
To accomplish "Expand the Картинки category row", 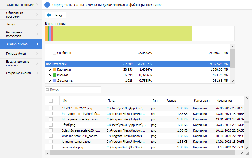I will pyautogui.click(x=50, y=69).
